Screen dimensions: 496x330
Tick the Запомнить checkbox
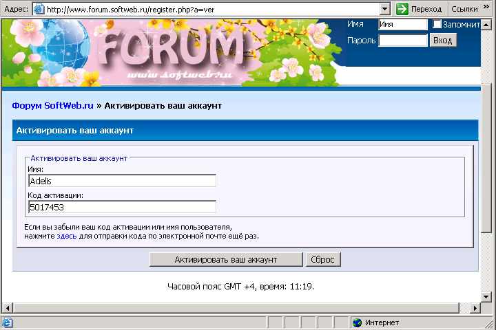437,24
